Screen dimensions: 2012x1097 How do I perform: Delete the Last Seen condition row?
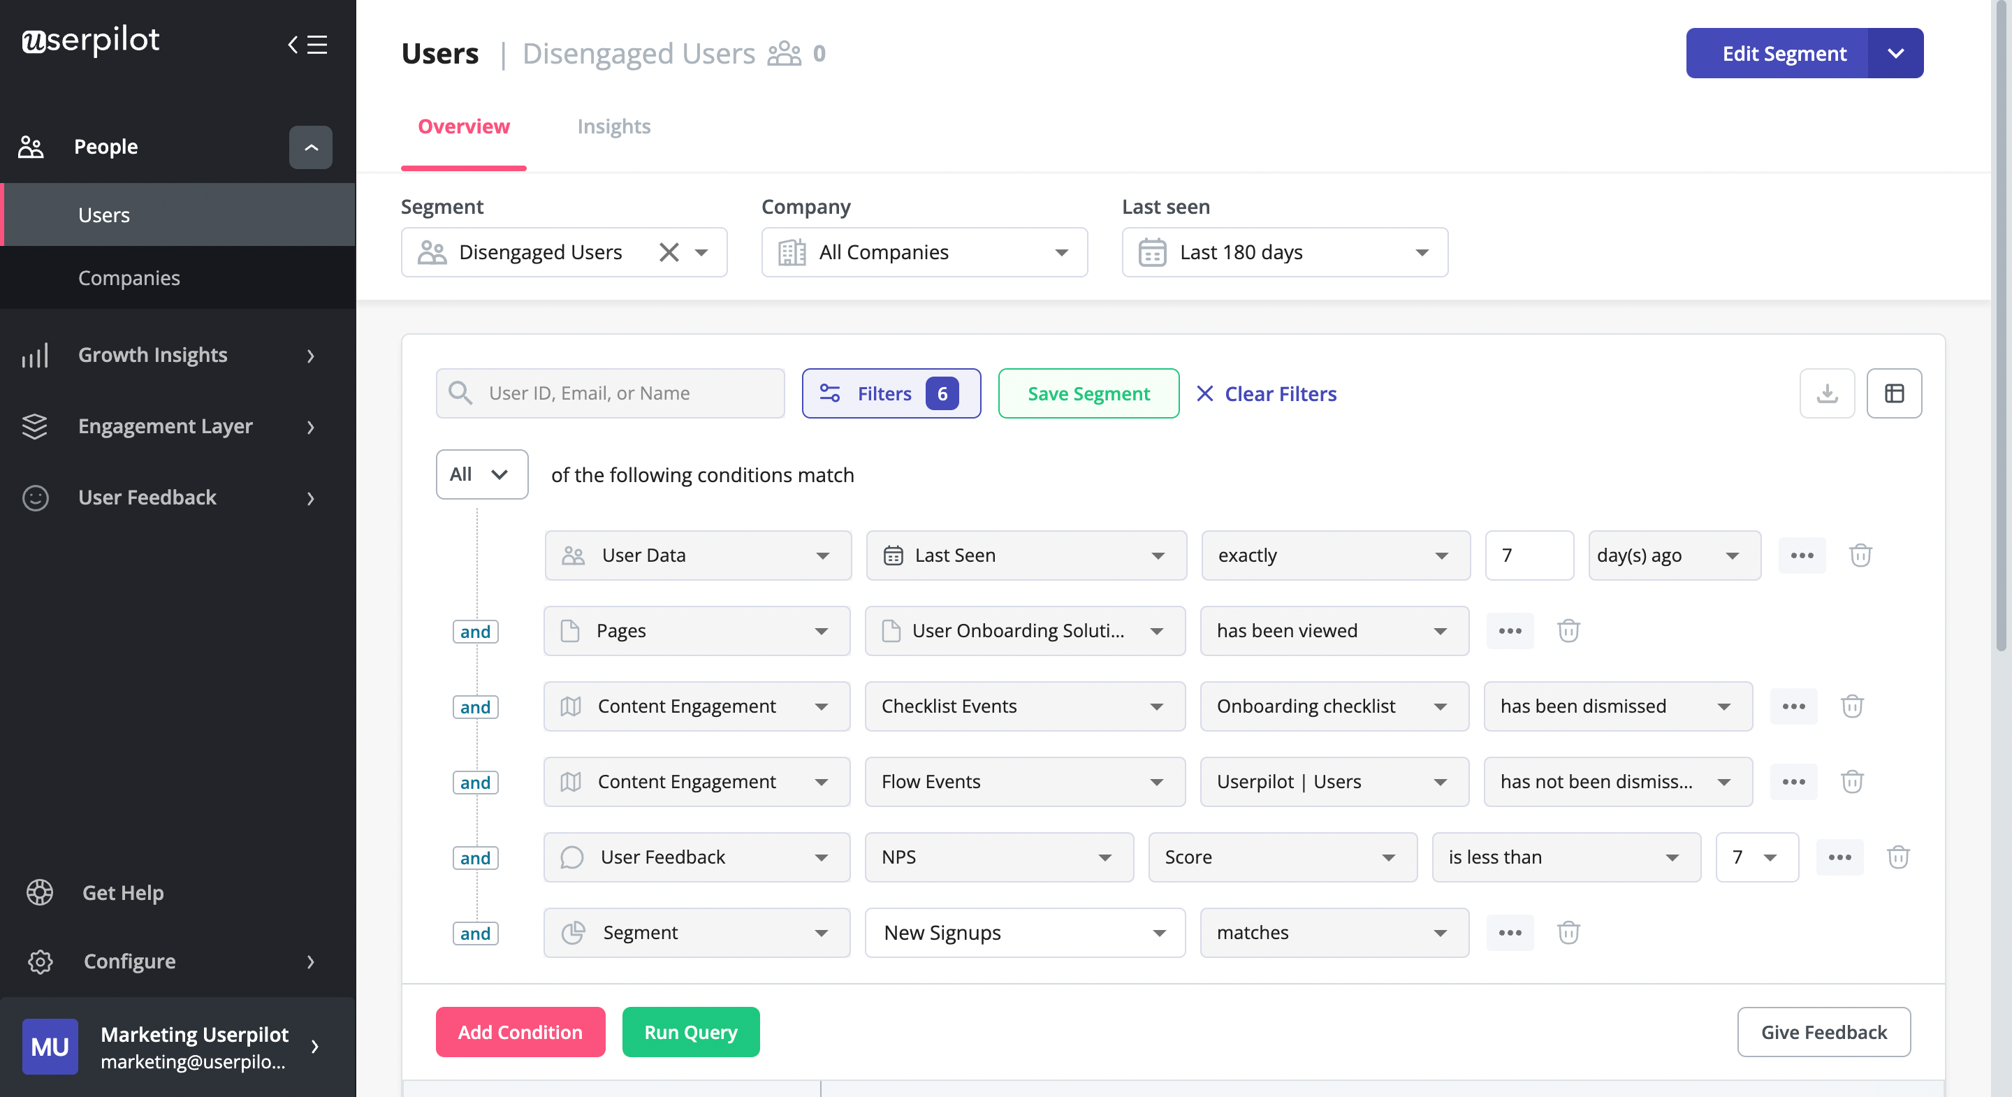tap(1860, 555)
